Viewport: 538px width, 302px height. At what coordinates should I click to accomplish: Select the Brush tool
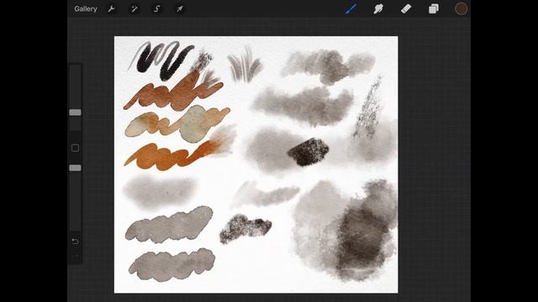point(351,9)
